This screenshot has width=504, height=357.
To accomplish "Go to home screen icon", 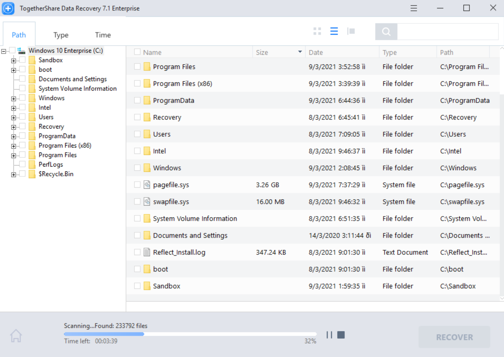I will tap(16, 336).
